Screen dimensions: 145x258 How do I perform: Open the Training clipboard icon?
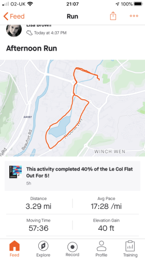point(130,246)
